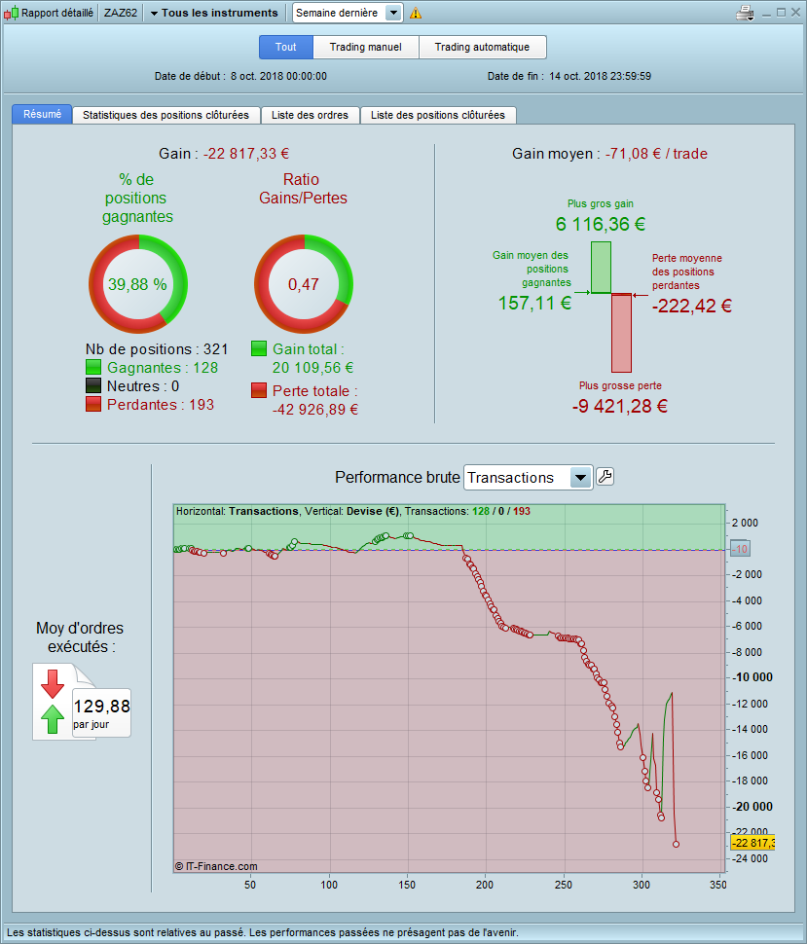Click the candlestick icon beside Rapport détaillé
This screenshot has height=944, width=807.
[11, 13]
